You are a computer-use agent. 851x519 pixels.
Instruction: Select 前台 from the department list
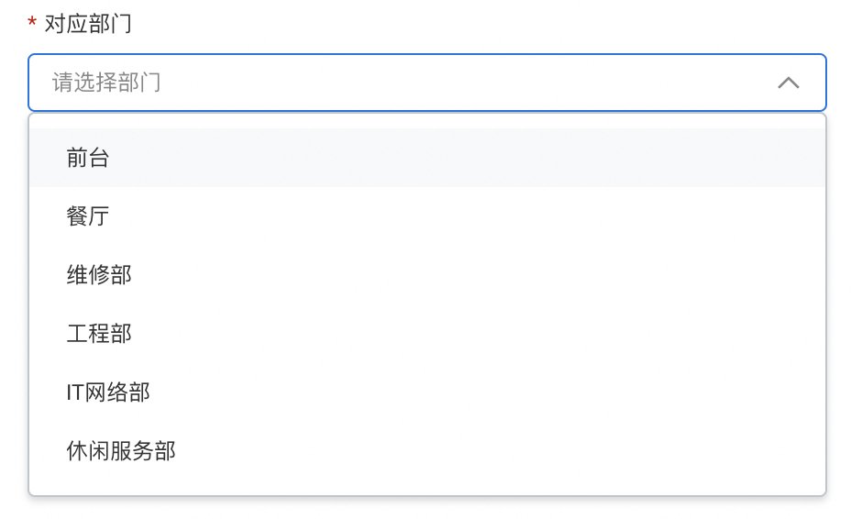88,158
